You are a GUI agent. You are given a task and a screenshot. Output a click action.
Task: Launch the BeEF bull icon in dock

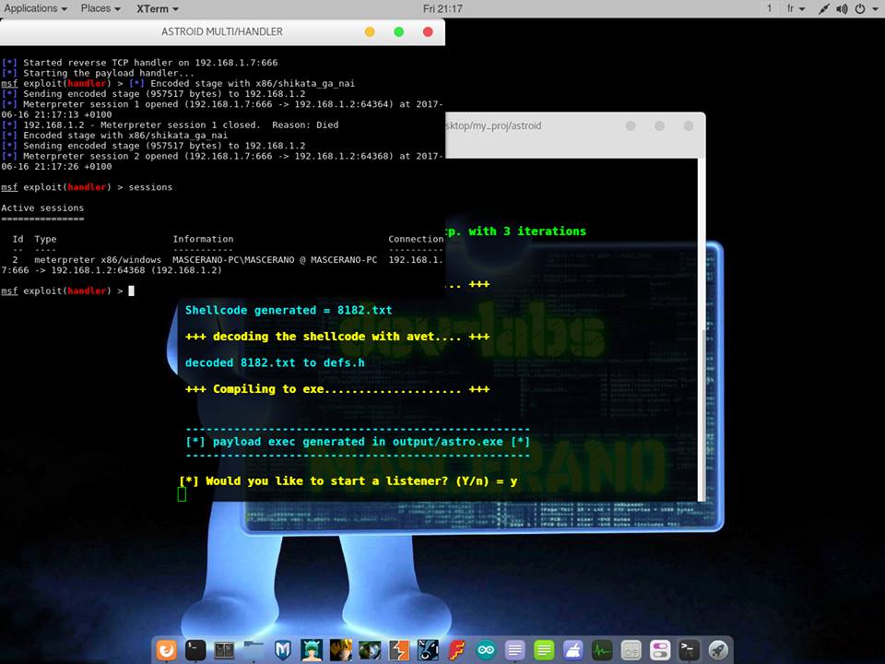pos(428,650)
